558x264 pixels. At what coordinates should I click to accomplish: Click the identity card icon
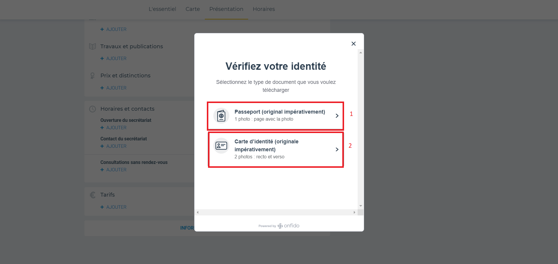221,146
